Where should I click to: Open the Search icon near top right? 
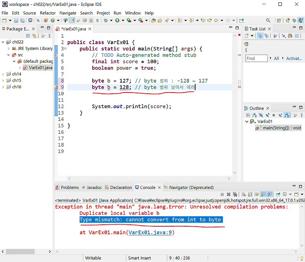(268, 19)
